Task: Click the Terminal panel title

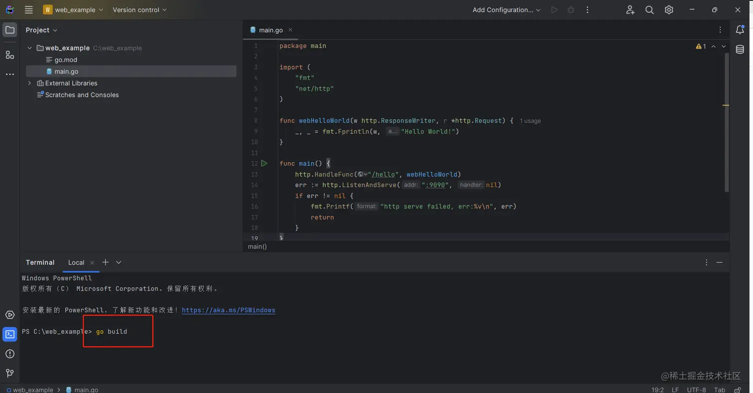Action: (x=40, y=262)
